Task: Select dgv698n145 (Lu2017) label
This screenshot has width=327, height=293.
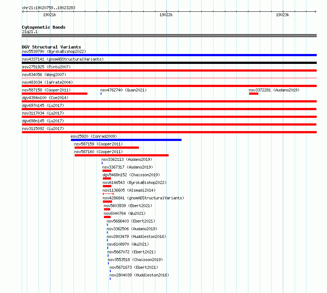Action: pos(43,121)
